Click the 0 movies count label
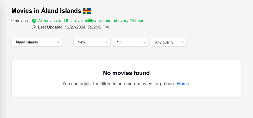Image resolution: width=253 pixels, height=118 pixels. point(19,21)
